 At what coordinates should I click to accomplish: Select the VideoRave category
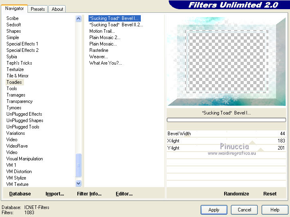click(17, 146)
